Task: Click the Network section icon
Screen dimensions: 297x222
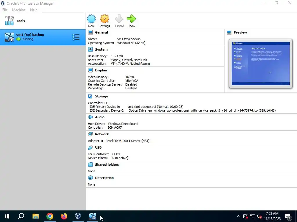Action: (90, 134)
